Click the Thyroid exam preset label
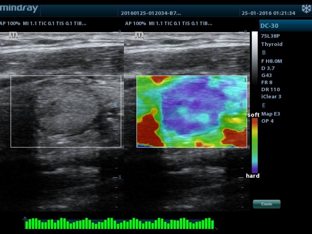Image resolution: width=312 pixels, height=234 pixels. click(x=271, y=44)
